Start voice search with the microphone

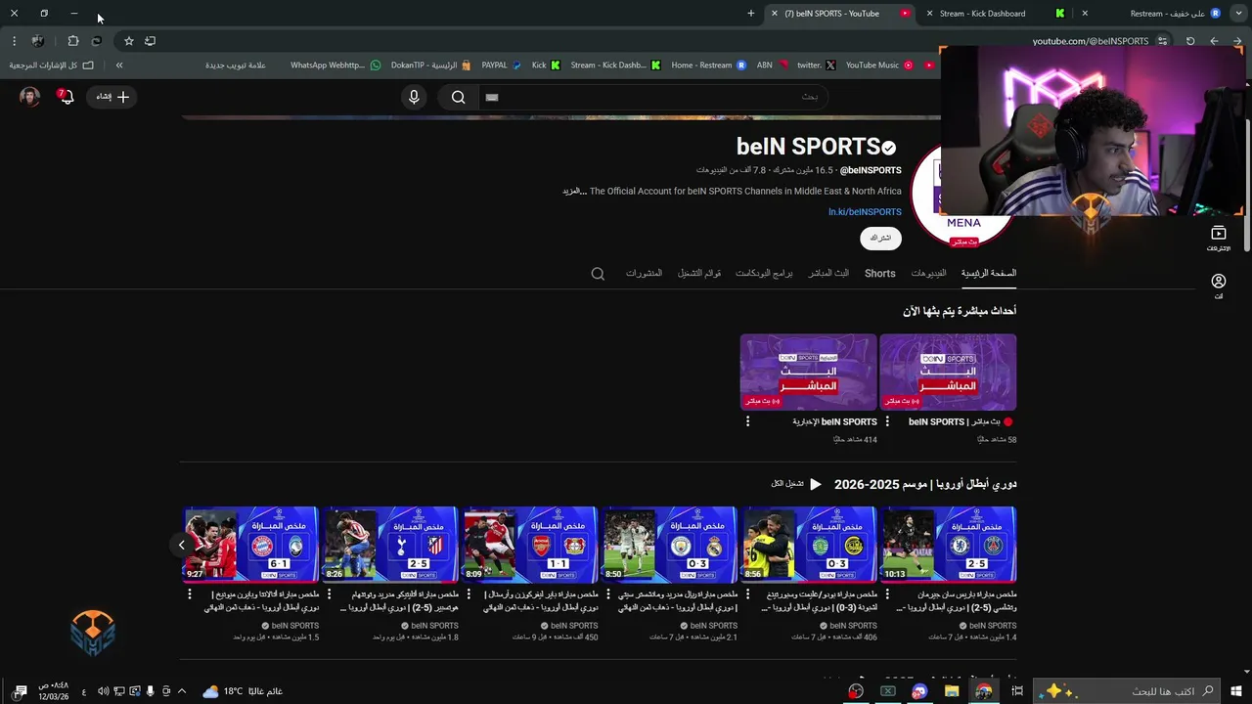(414, 97)
